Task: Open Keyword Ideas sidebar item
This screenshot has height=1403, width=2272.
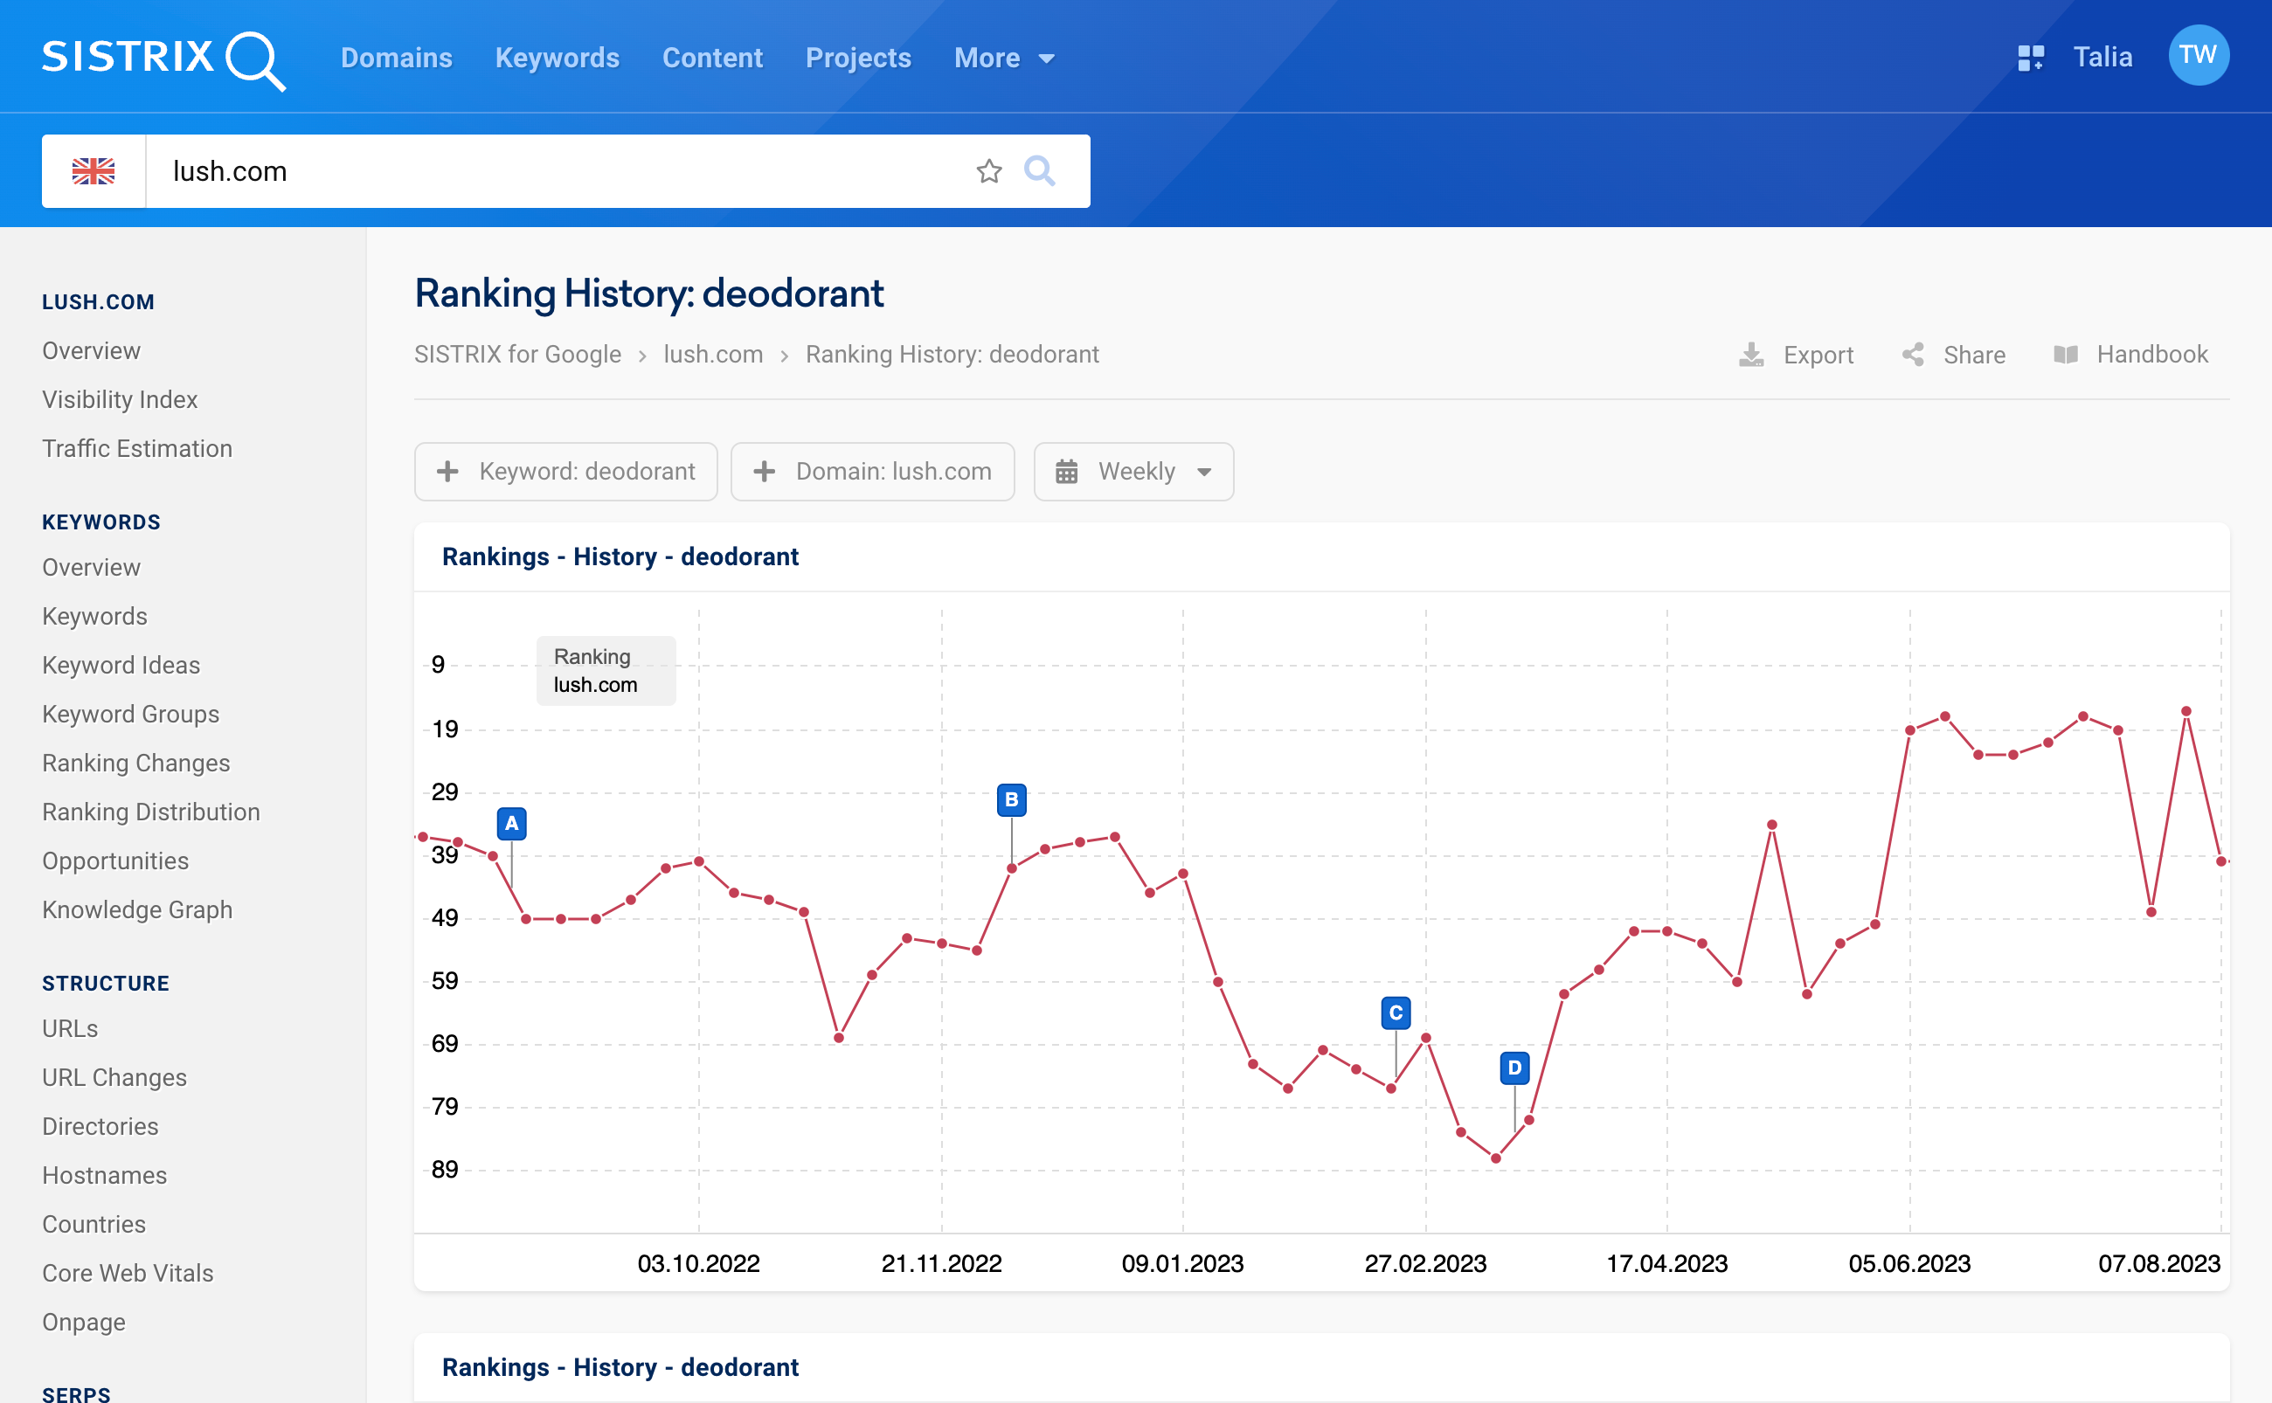Action: click(x=121, y=666)
